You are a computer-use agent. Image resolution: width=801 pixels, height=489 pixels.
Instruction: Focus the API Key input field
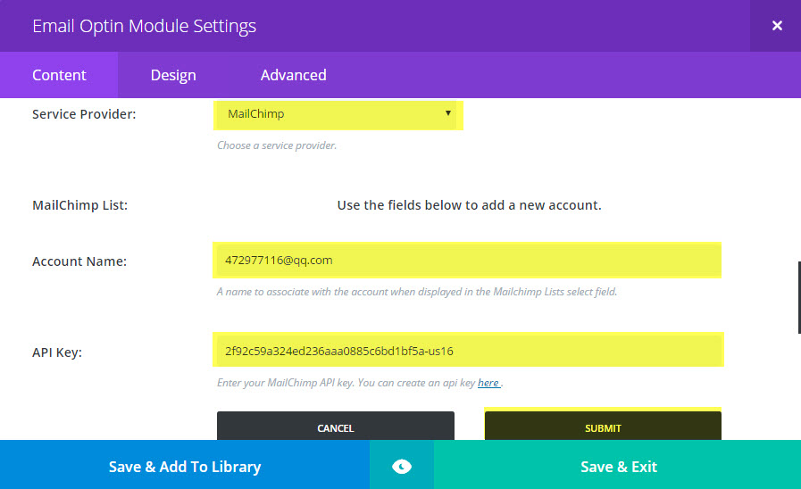click(467, 351)
